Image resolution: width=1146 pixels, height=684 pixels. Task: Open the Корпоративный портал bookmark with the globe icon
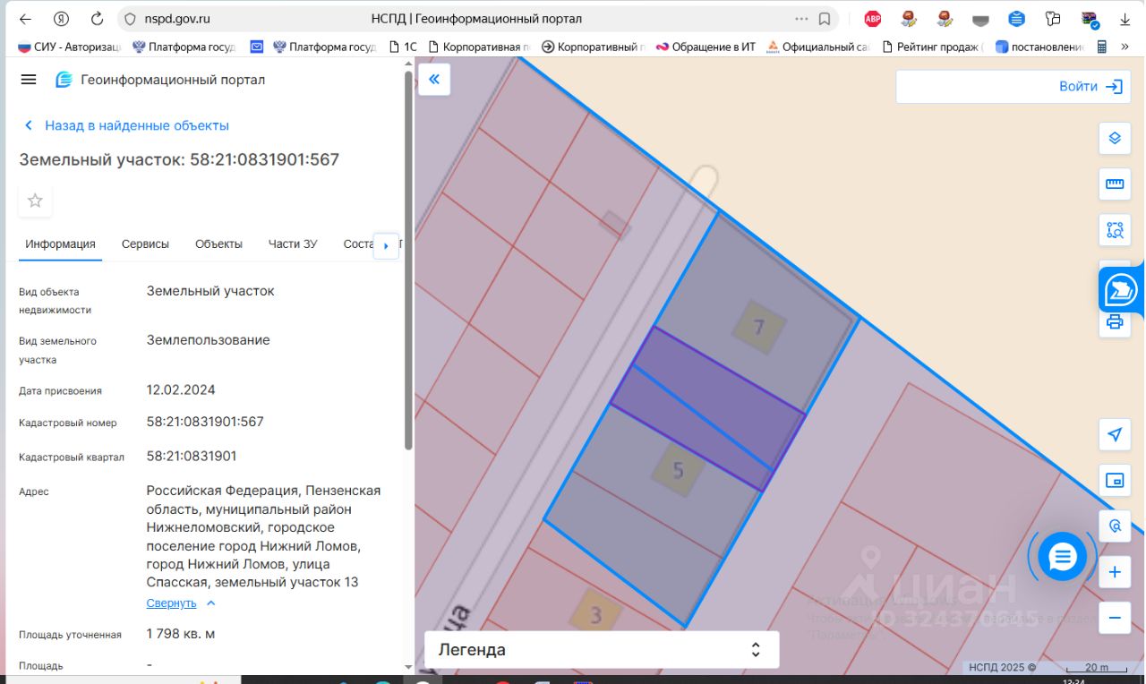(x=594, y=47)
